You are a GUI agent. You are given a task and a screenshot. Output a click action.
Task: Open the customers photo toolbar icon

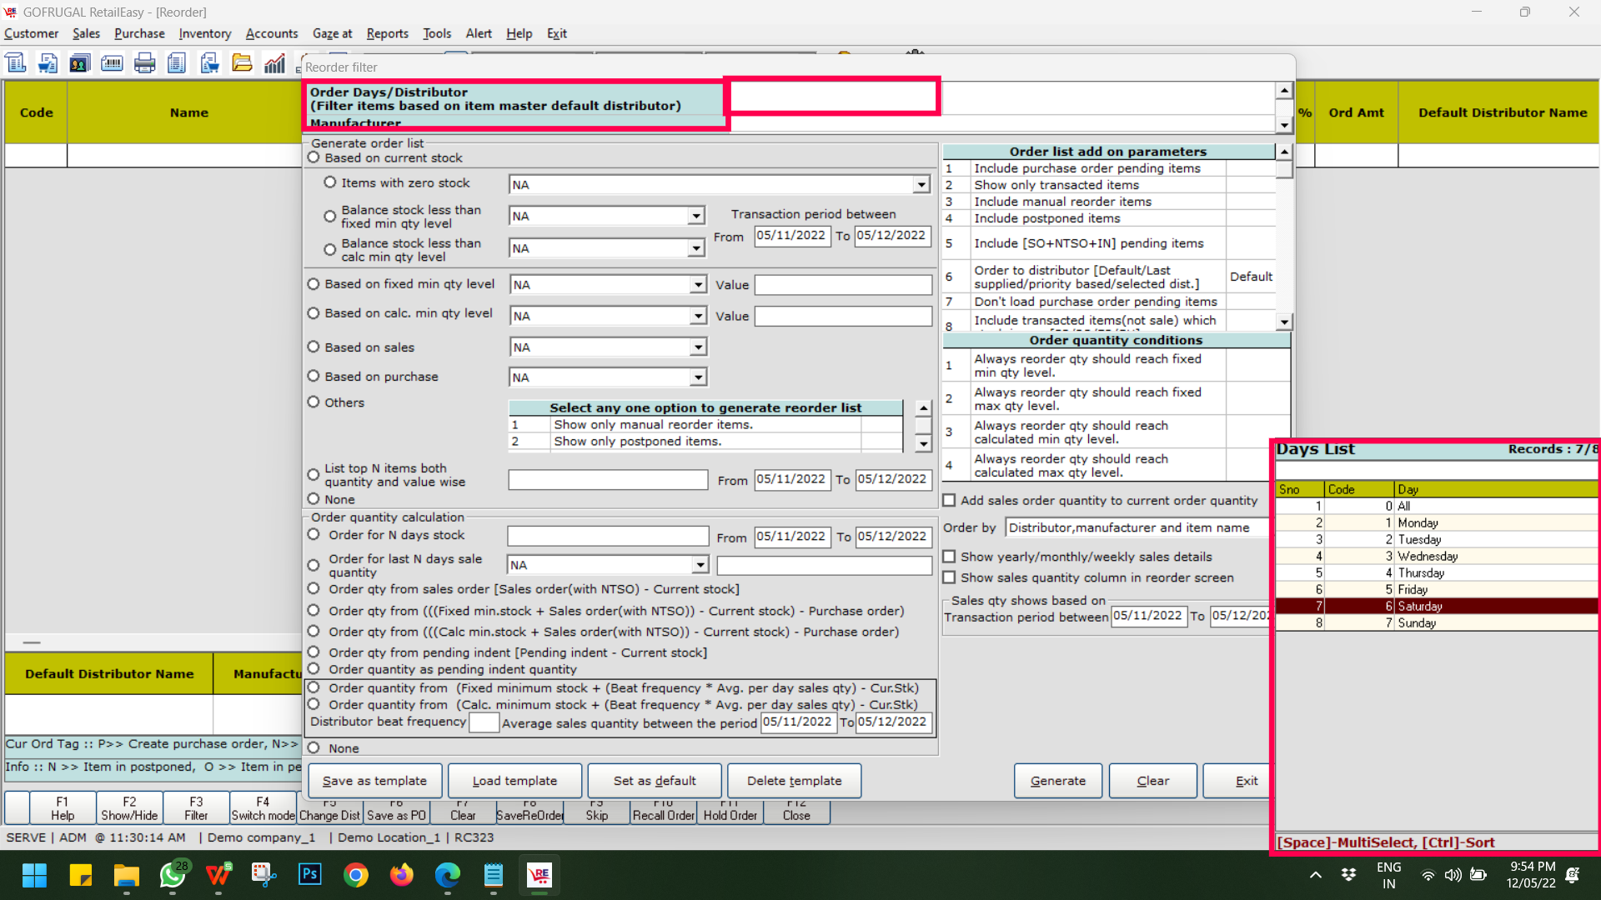[80, 63]
